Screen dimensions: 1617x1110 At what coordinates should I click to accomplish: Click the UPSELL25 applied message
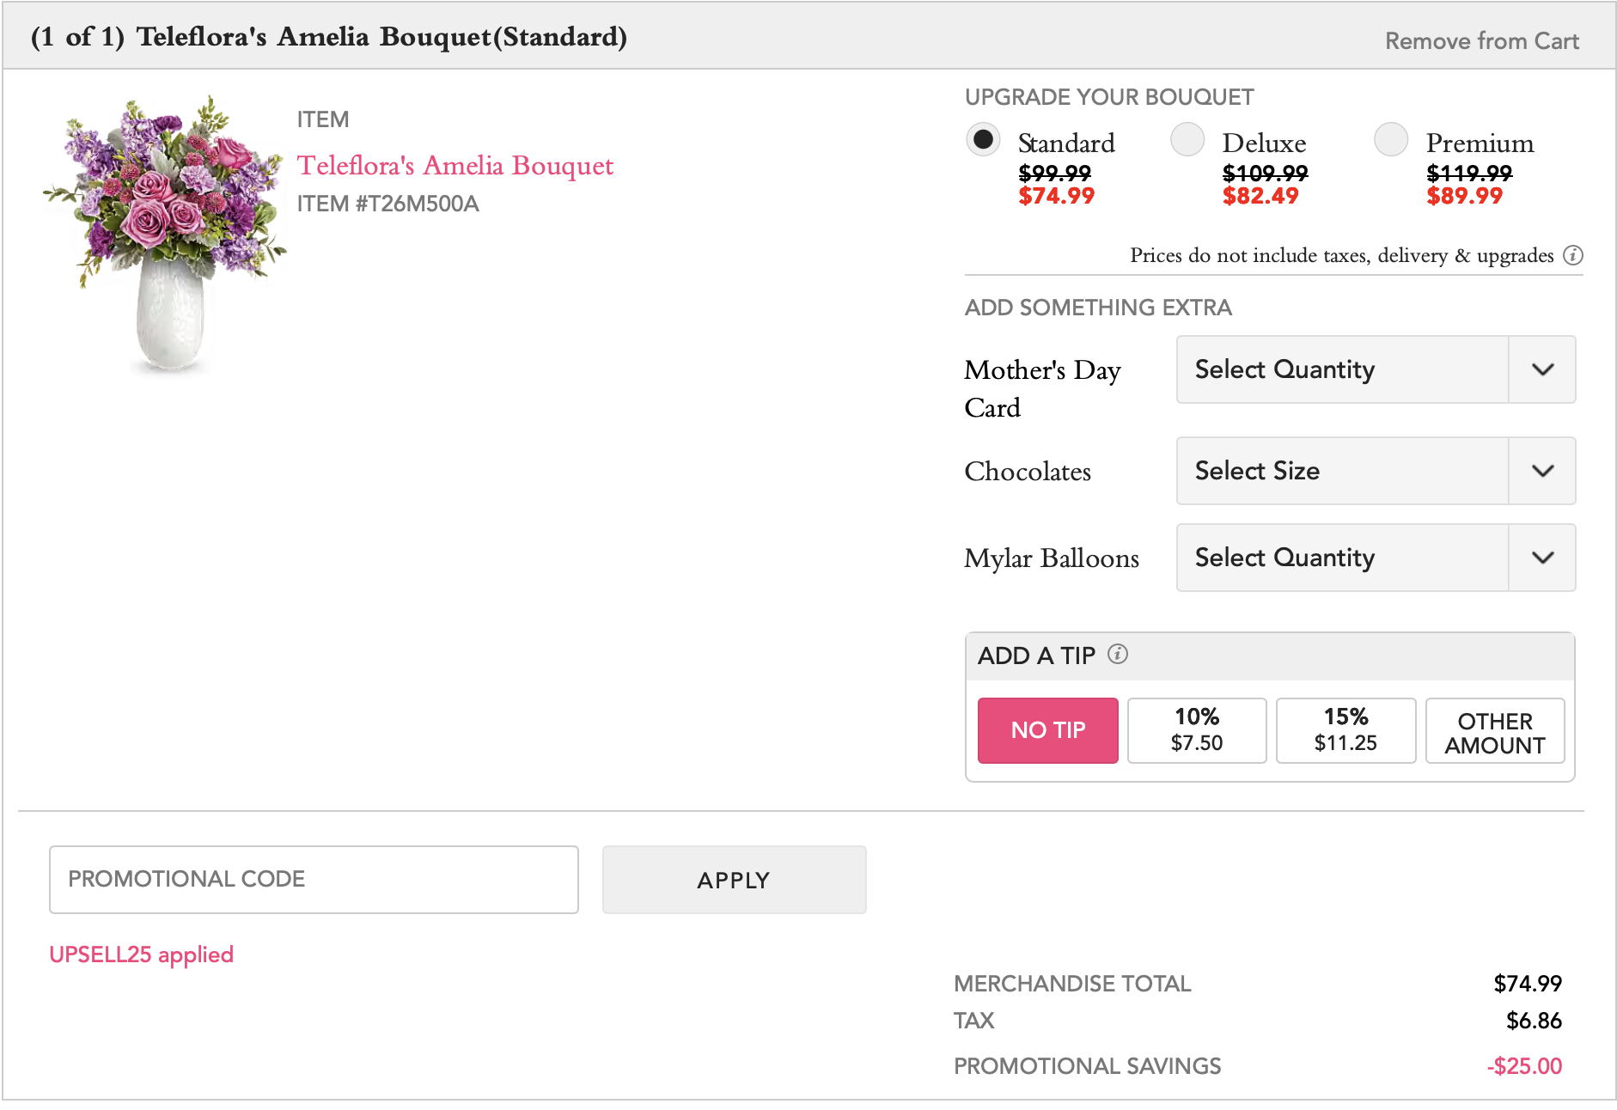click(x=141, y=954)
